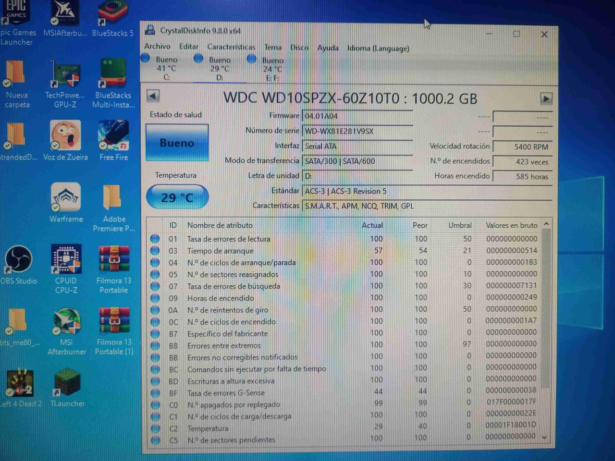Image resolution: width=615 pixels, height=461 pixels.
Task: Click the 29 °C temperature button
Action: tap(177, 197)
